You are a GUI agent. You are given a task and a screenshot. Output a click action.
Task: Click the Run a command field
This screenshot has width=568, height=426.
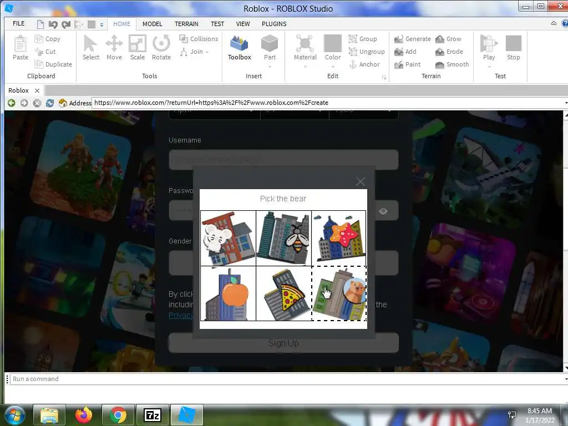pyautogui.click(x=286, y=379)
